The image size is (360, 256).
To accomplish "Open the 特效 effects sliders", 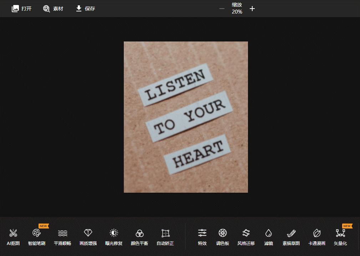I will (x=202, y=236).
